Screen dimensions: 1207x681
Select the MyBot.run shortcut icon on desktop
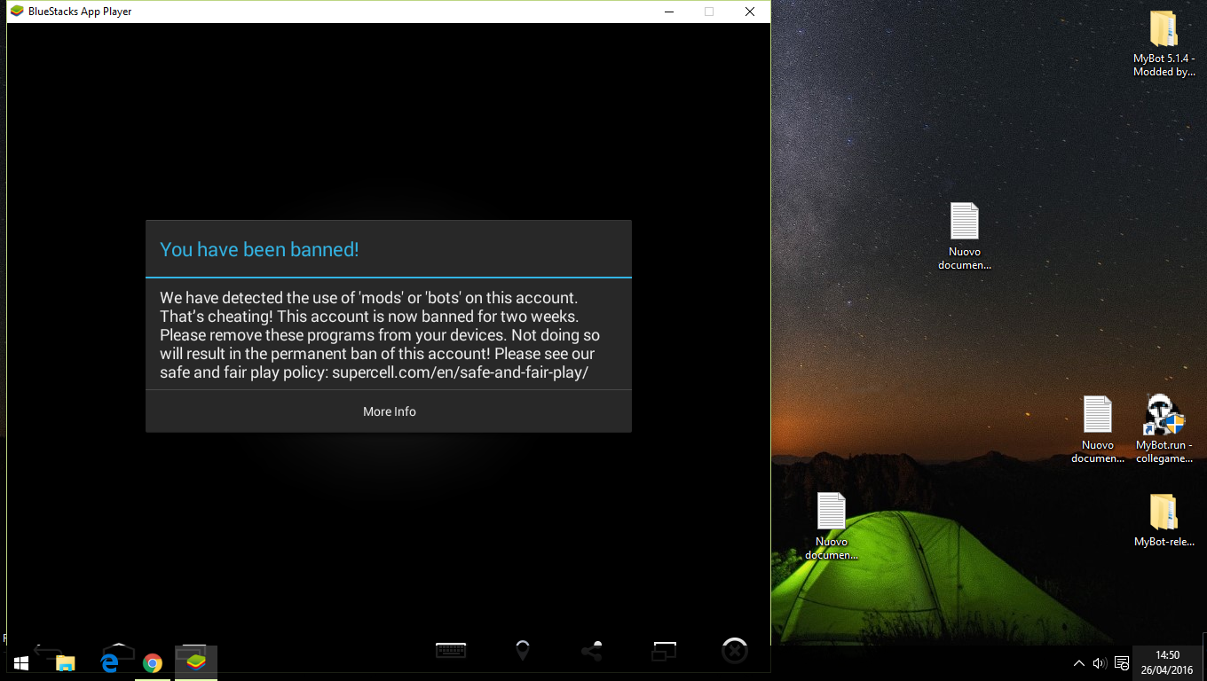1164,428
